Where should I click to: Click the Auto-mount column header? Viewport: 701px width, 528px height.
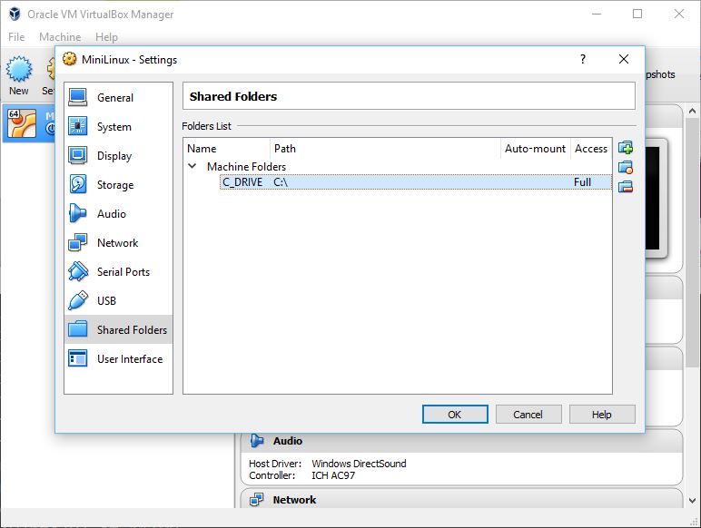tap(535, 149)
